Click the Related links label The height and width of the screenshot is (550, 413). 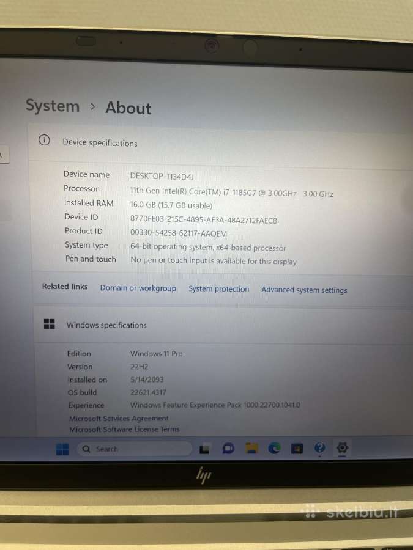[65, 286]
